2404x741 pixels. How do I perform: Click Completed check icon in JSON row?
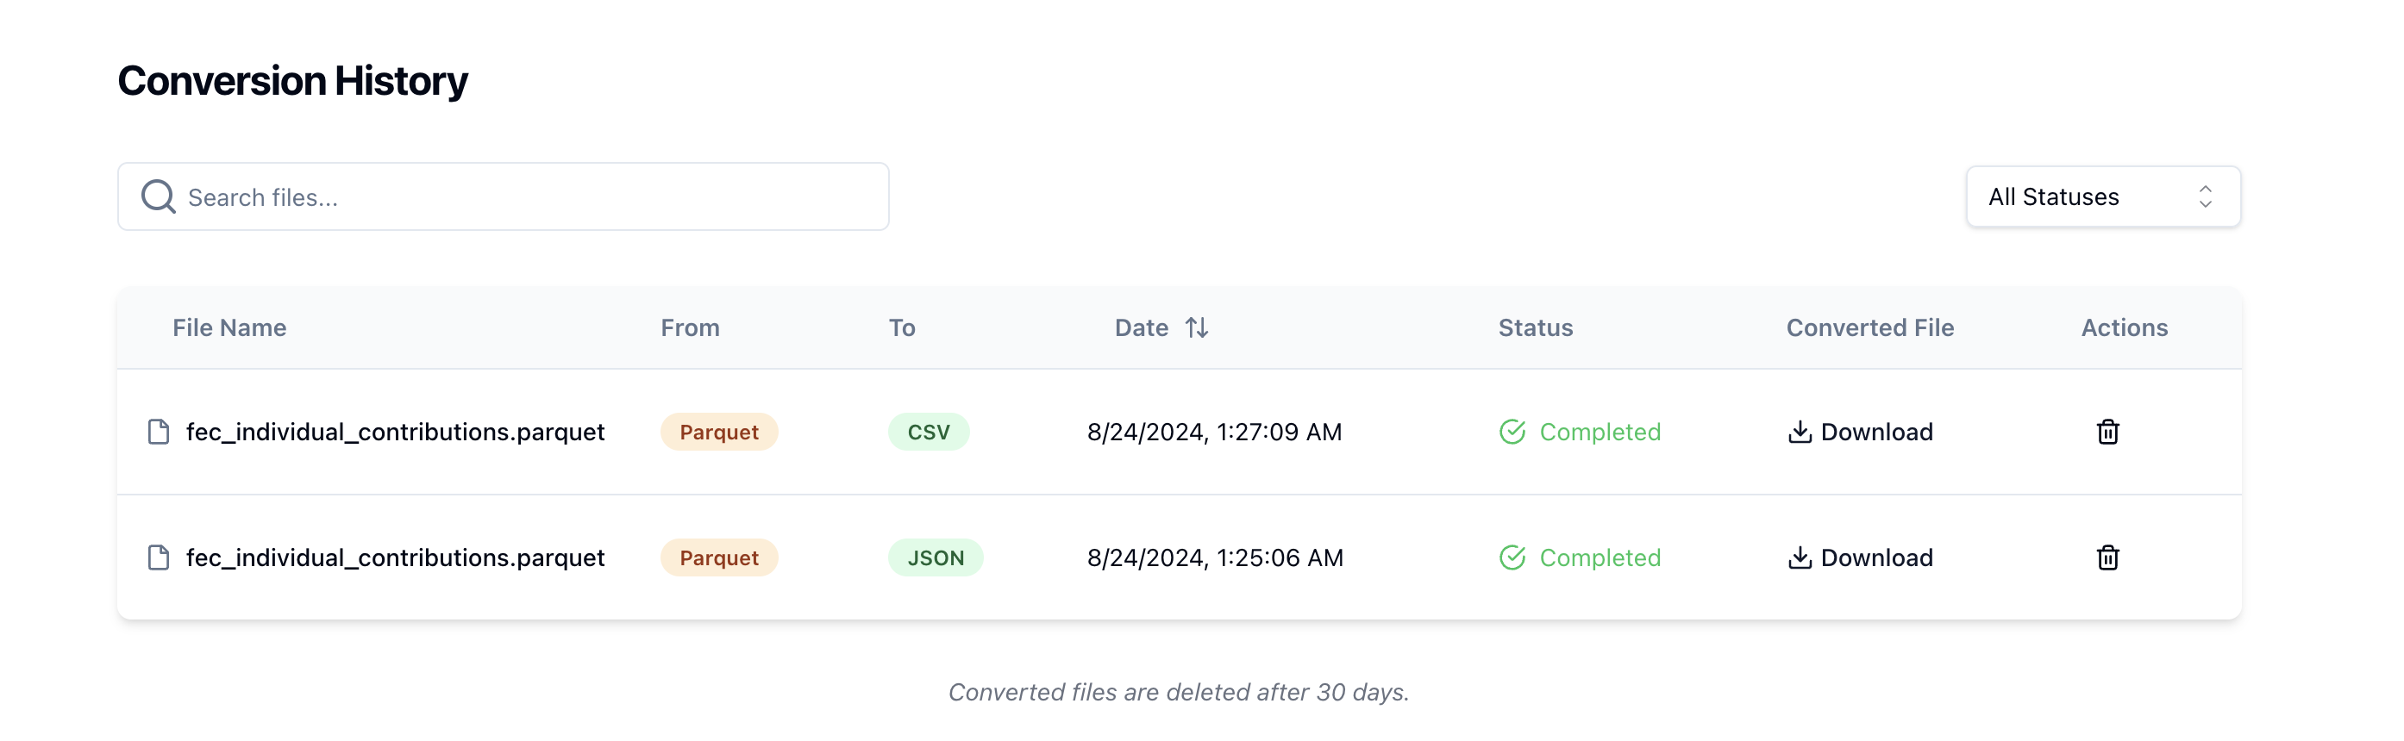click(1512, 557)
